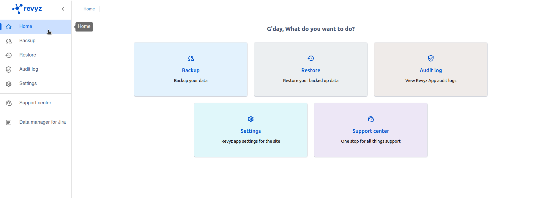Open the Support center card
The height and width of the screenshot is (198, 550).
click(371, 130)
